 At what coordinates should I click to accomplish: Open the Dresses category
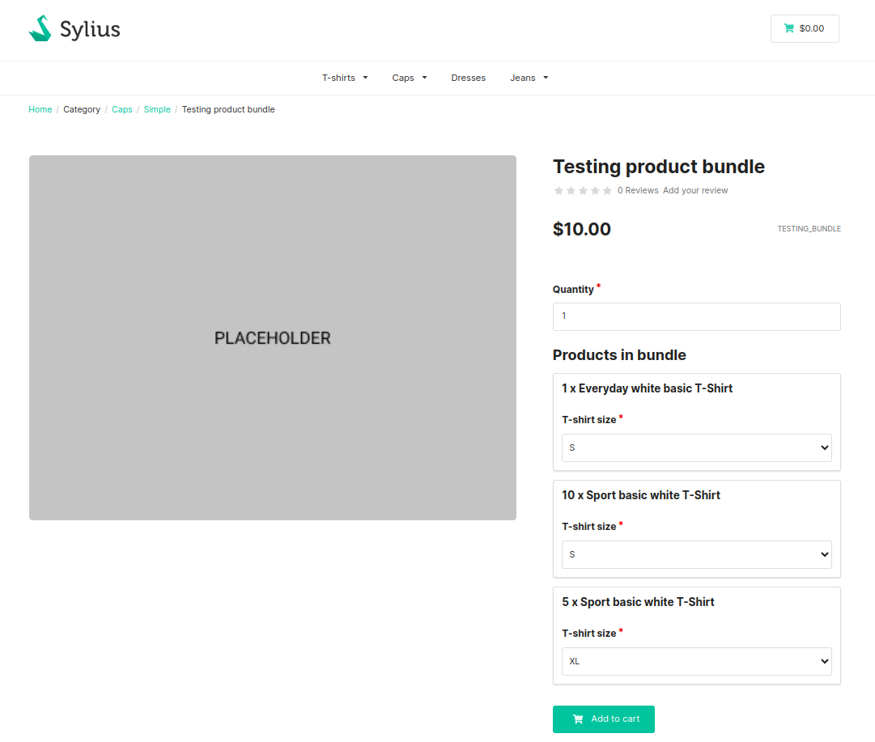tap(468, 78)
